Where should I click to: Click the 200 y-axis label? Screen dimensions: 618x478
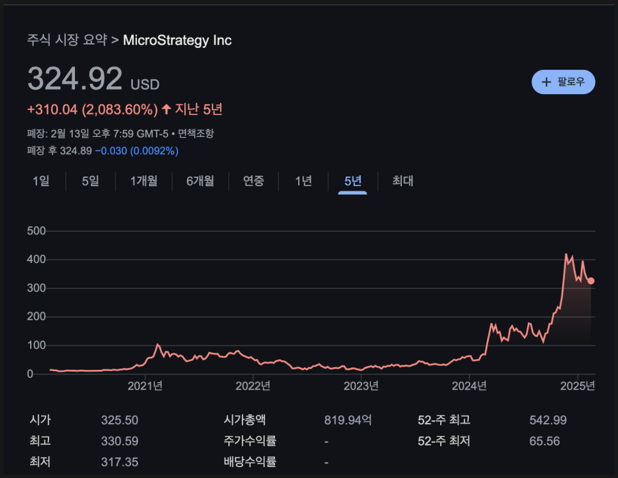36,317
